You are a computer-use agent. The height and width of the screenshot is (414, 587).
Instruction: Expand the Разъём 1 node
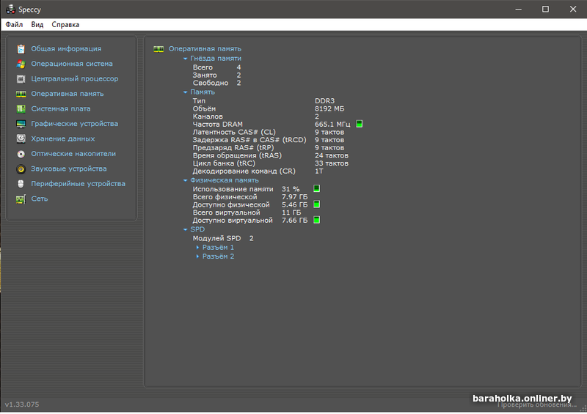click(197, 248)
